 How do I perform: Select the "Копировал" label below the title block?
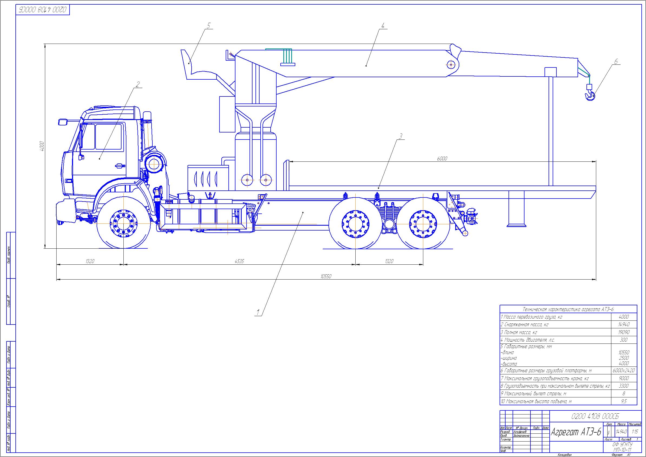565,455
